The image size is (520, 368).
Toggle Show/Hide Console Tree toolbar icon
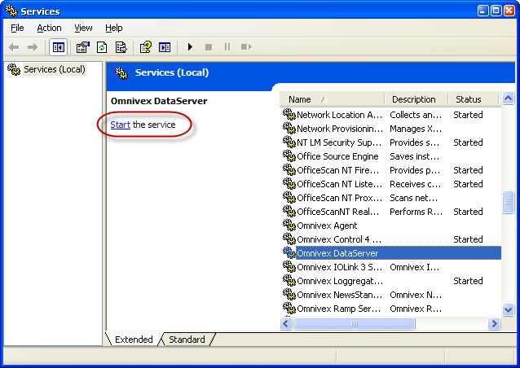pos(59,47)
